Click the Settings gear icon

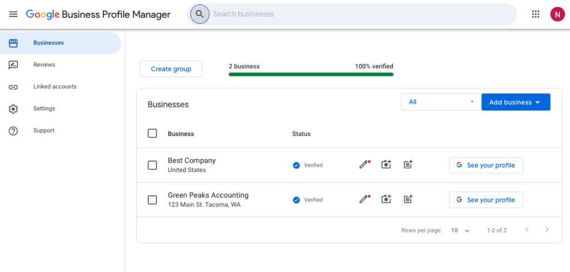(13, 109)
